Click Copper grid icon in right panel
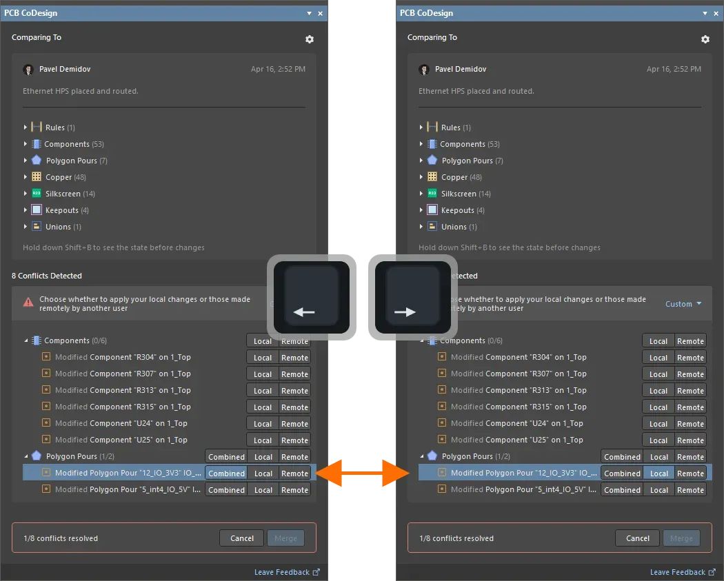 (432, 176)
